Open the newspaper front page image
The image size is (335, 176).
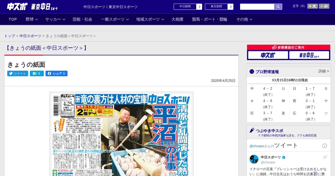(121, 134)
